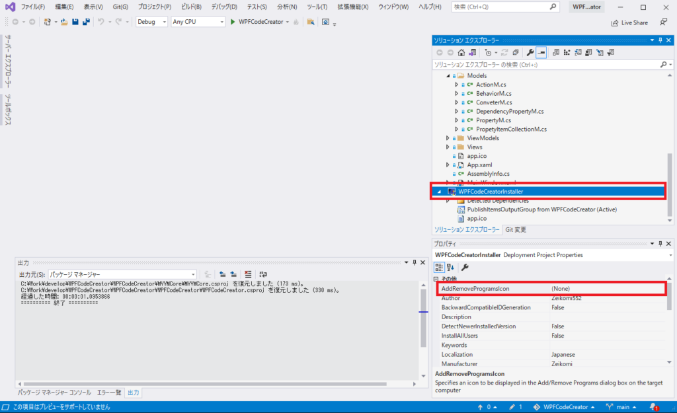Open the サーバー エクスプローラー side tab

click(8, 61)
